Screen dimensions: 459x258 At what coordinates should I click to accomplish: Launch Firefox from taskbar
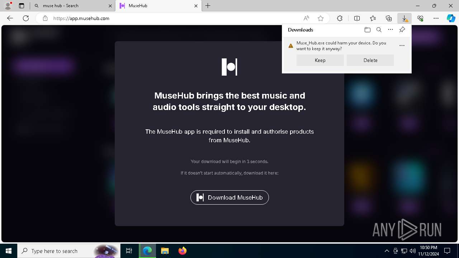click(183, 251)
